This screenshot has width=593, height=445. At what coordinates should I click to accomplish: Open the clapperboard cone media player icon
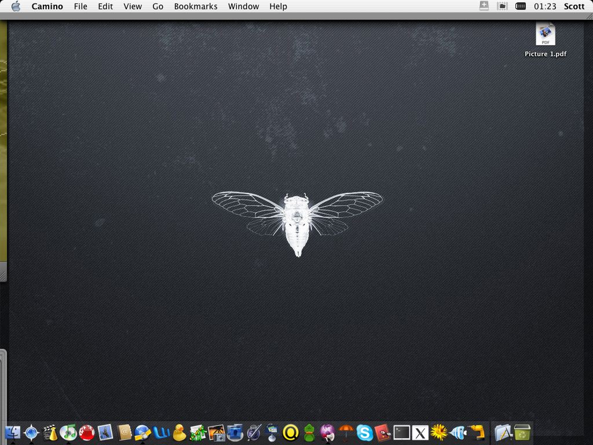(x=50, y=432)
